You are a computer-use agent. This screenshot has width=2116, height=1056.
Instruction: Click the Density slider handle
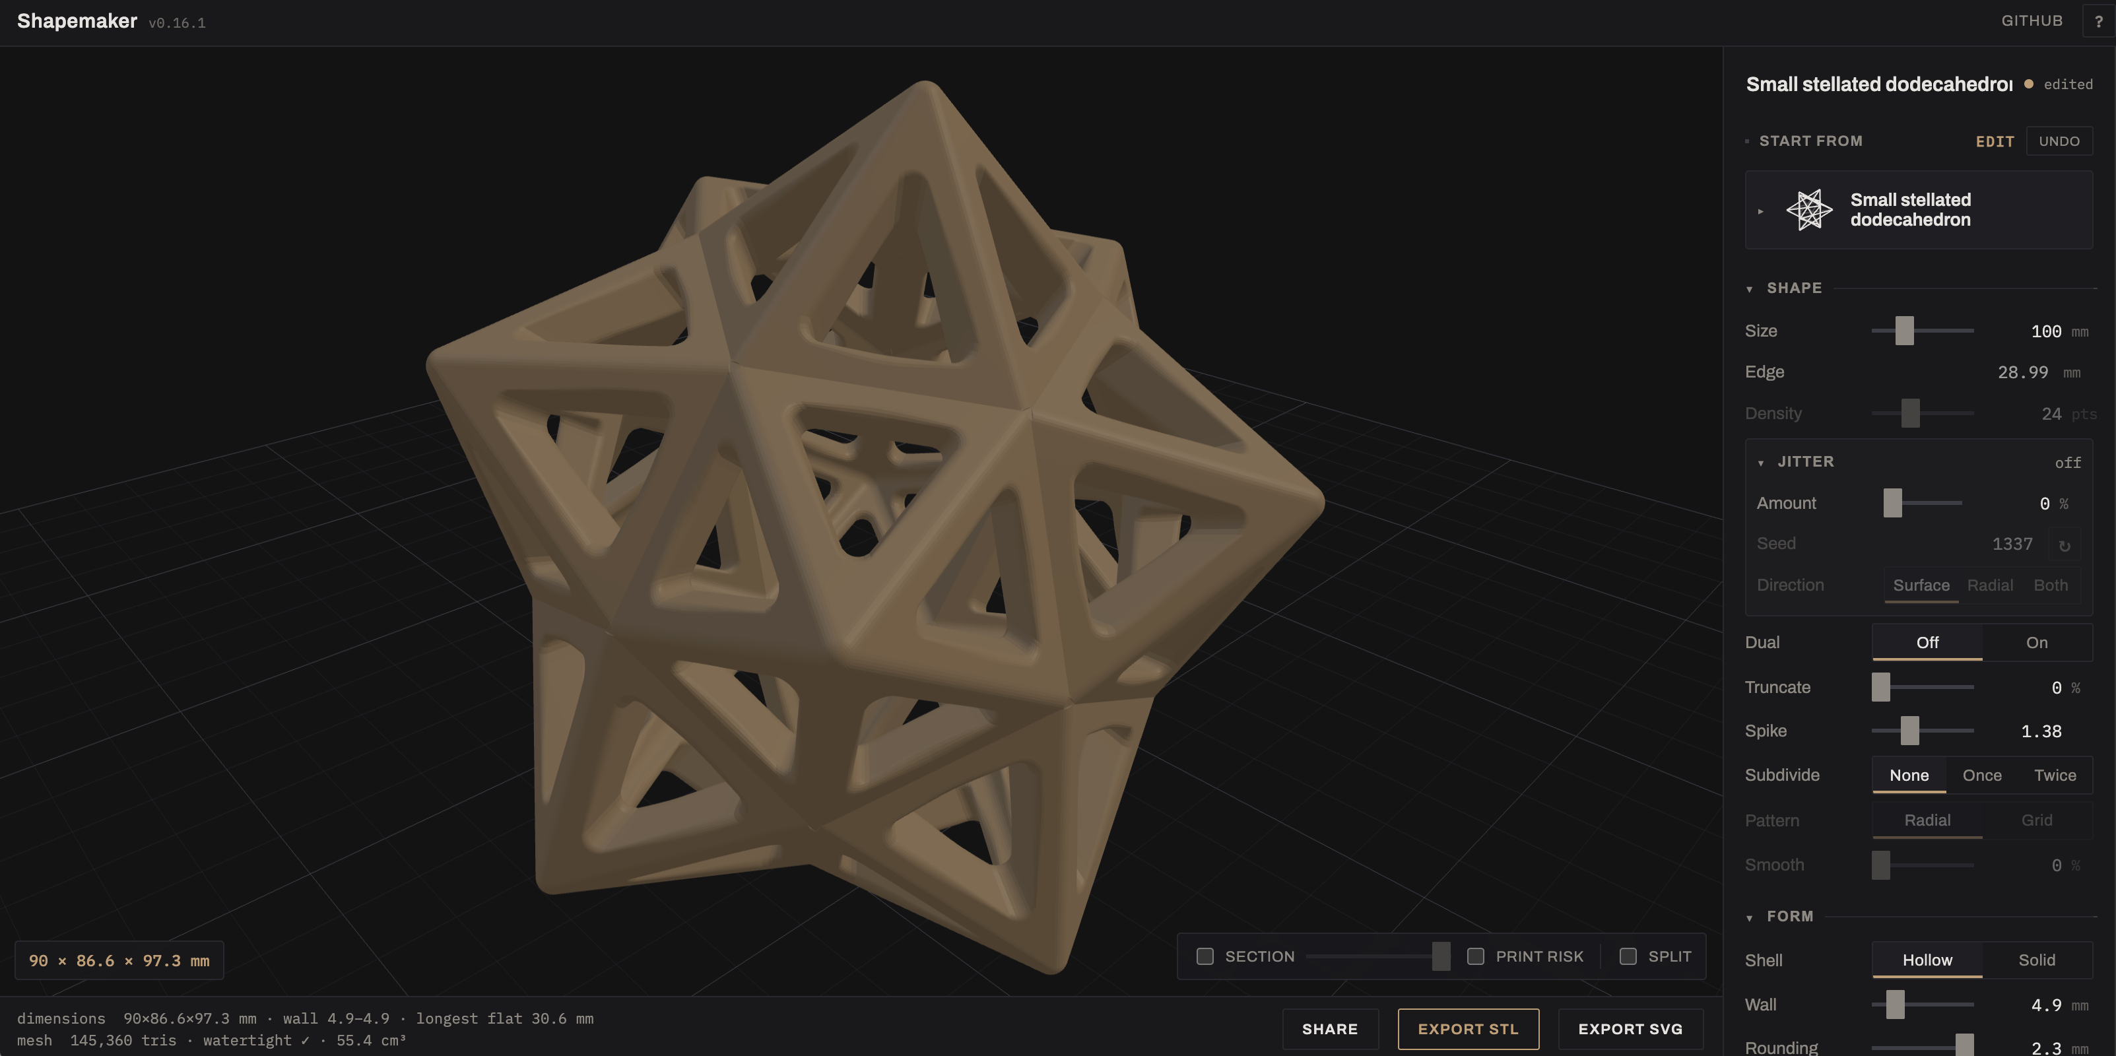tap(1910, 414)
